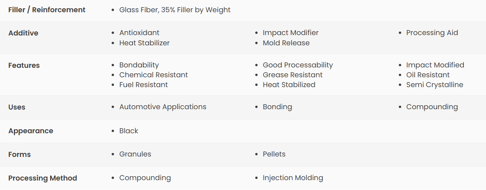486x190 pixels.
Task: Click the Fuel Resistant feature
Action: tap(144, 85)
